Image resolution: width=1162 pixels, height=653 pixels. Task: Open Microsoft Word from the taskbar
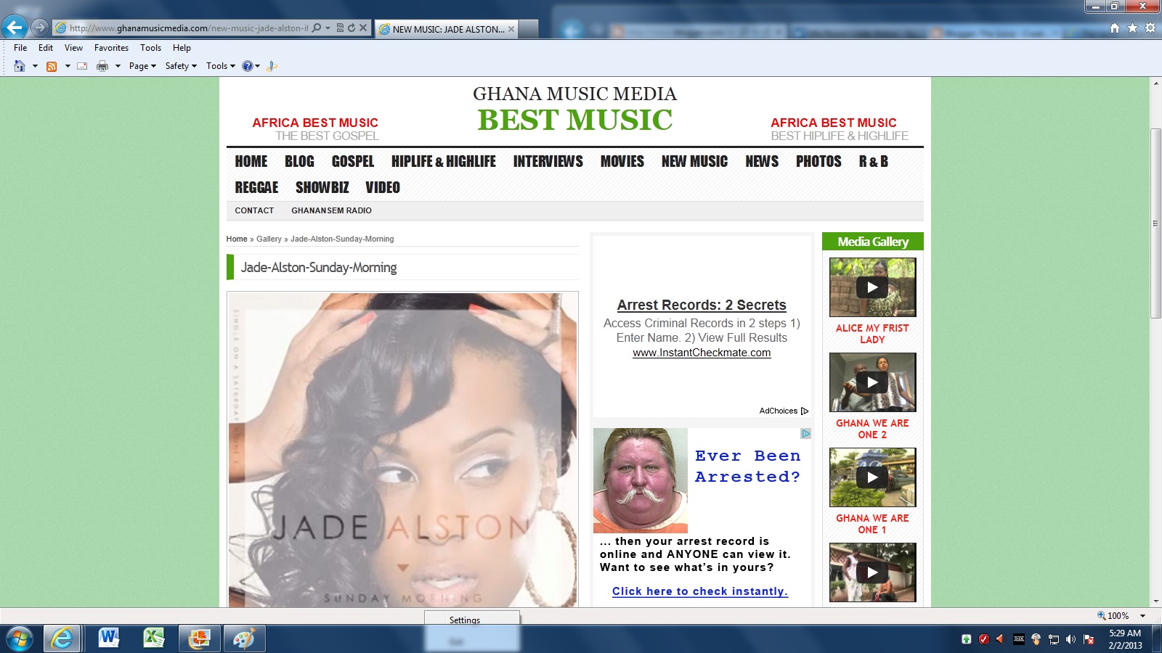pyautogui.click(x=109, y=639)
